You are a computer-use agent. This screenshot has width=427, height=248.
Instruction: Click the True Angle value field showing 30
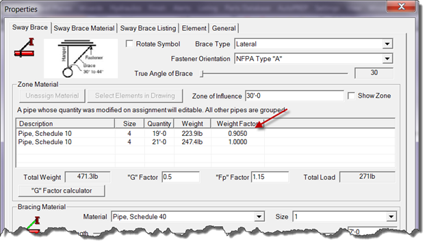pyautogui.click(x=374, y=72)
